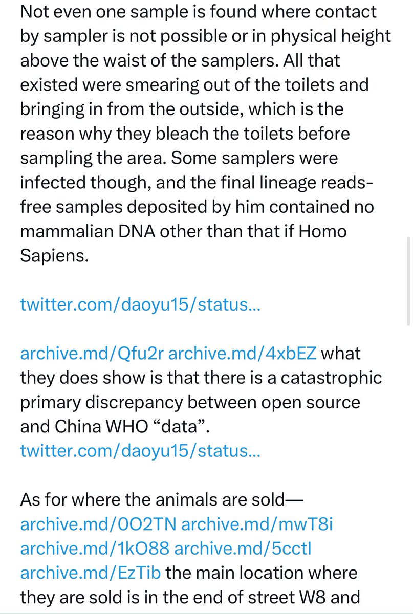Open the archive.md/5cctI link
This screenshot has width=413, height=614.
coord(243,548)
